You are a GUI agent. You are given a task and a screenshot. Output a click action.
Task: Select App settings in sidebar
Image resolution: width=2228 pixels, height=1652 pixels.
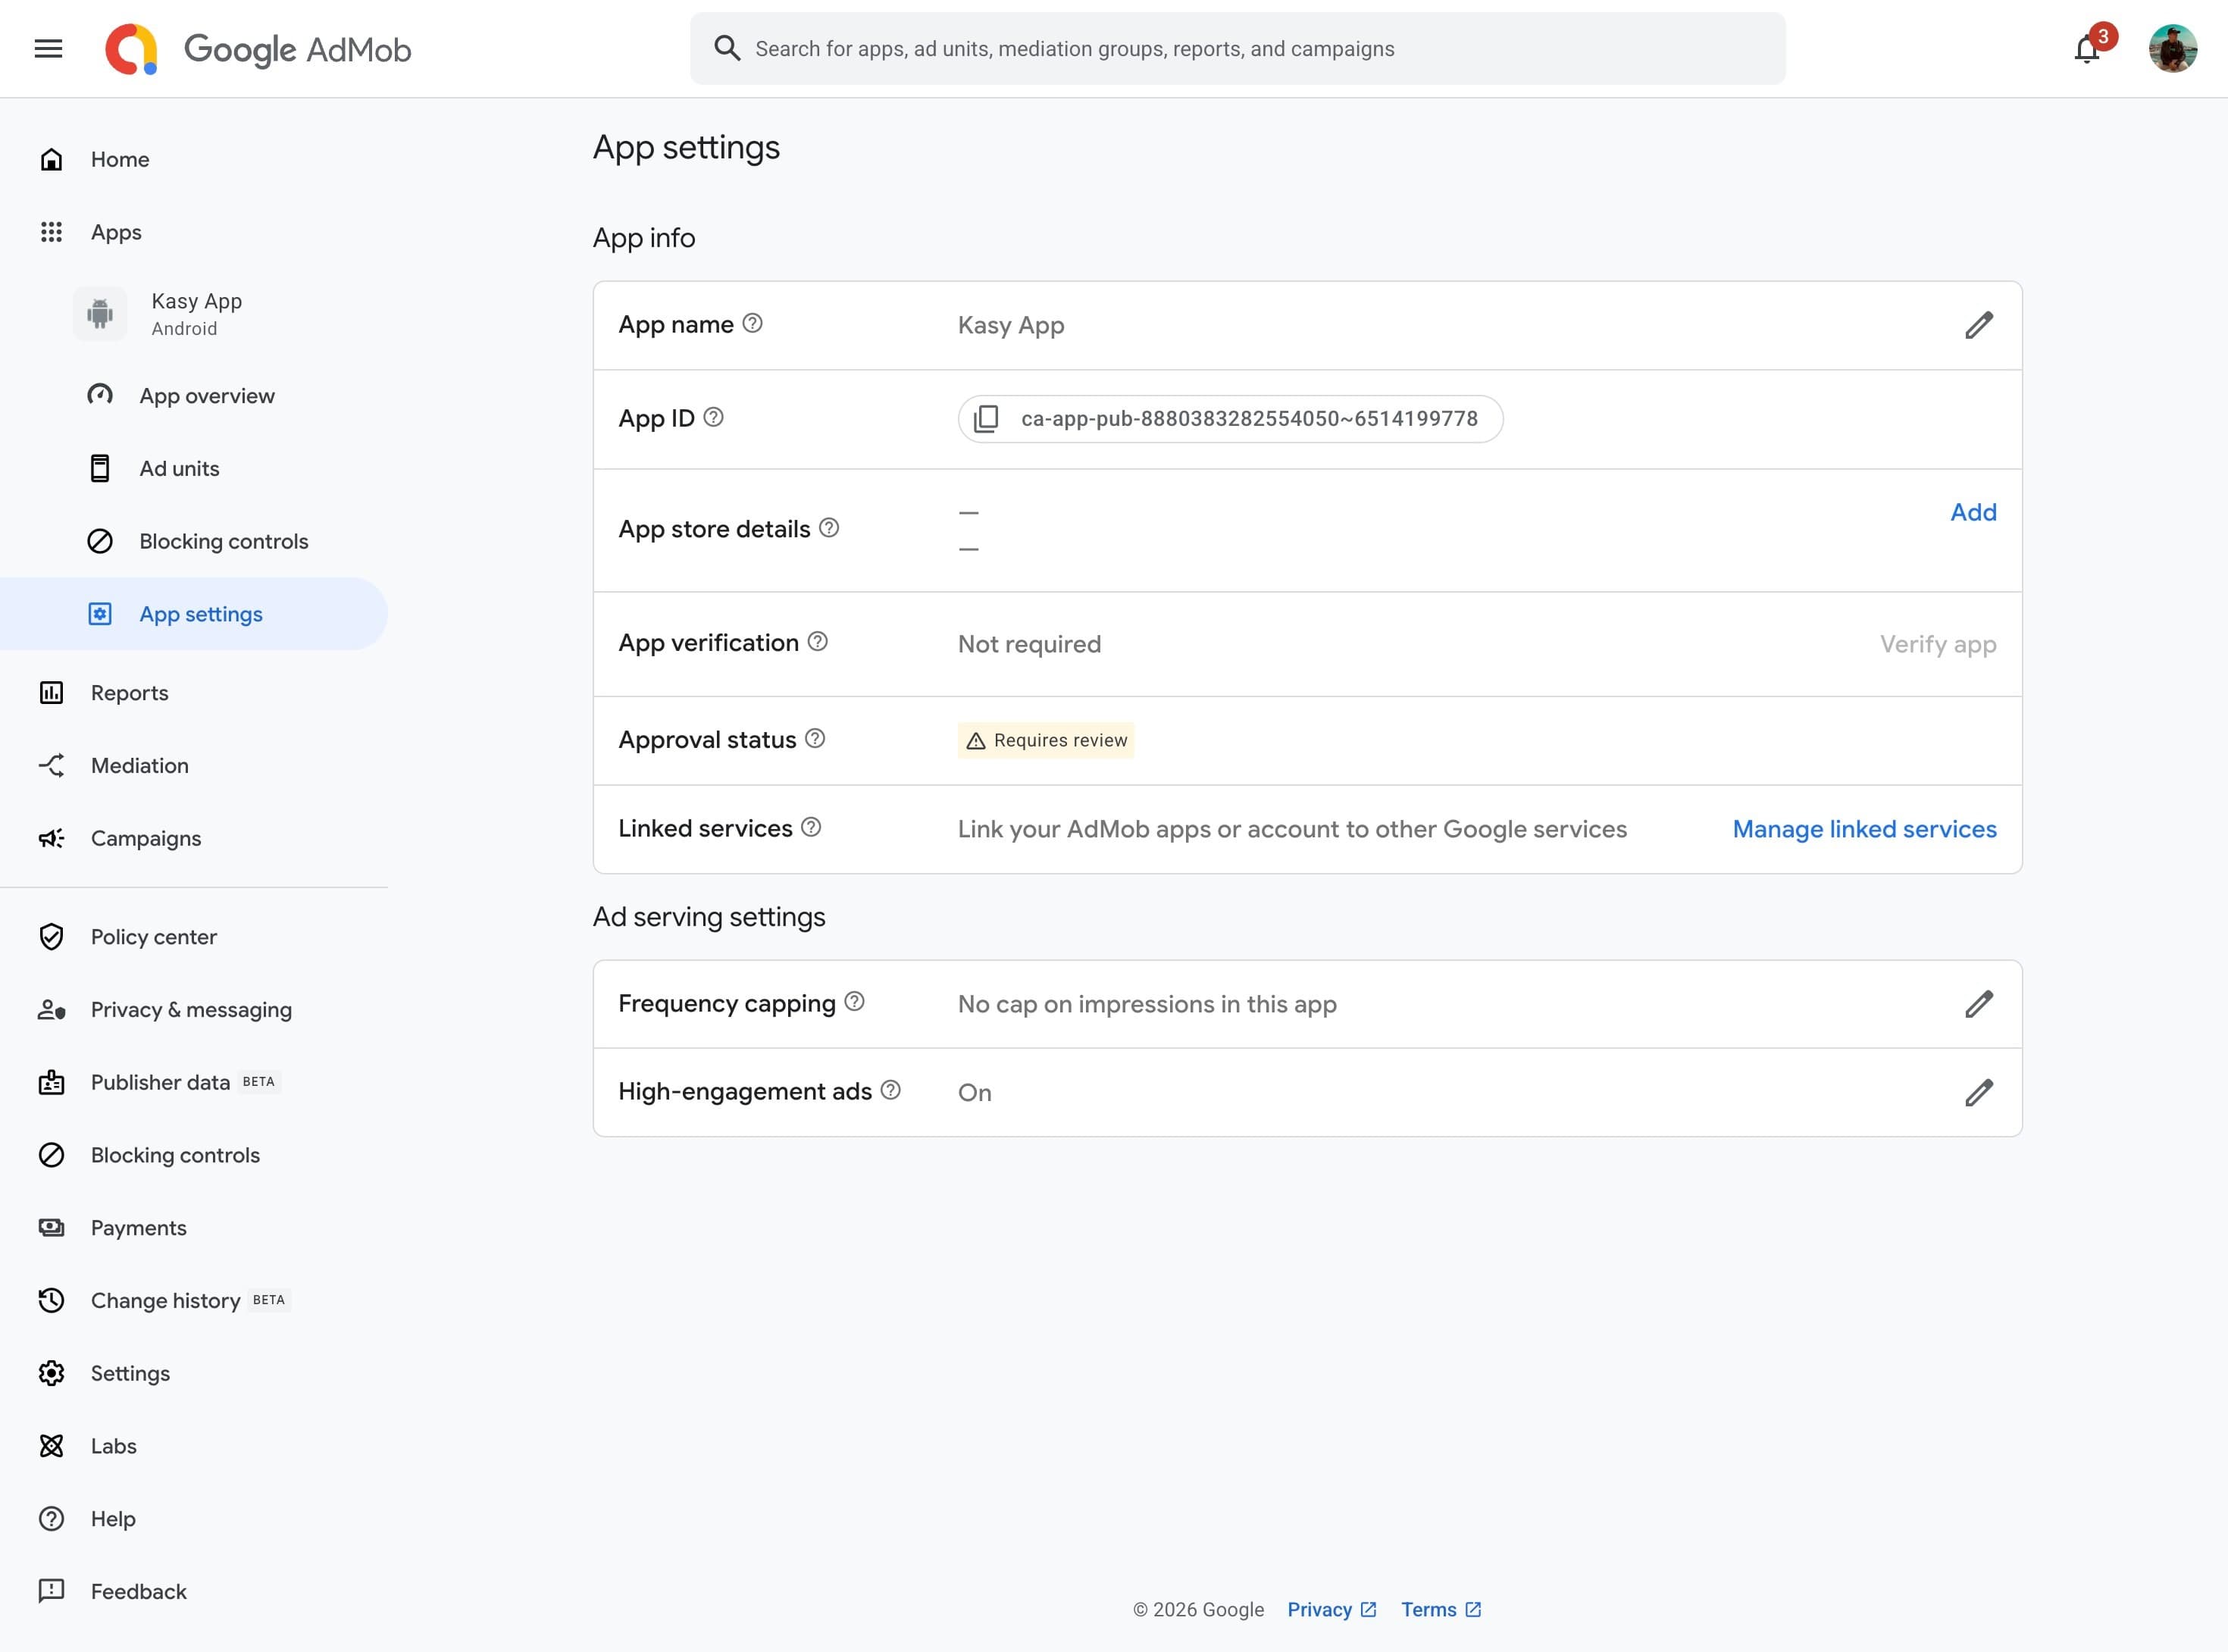194,614
